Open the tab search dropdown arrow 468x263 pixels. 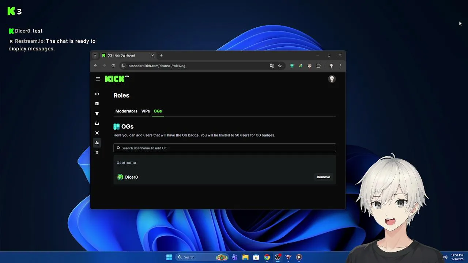coord(95,56)
